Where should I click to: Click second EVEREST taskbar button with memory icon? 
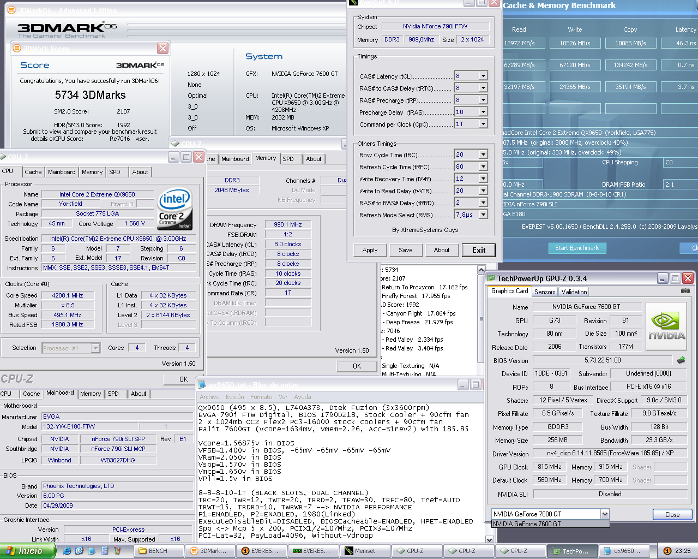click(x=312, y=551)
